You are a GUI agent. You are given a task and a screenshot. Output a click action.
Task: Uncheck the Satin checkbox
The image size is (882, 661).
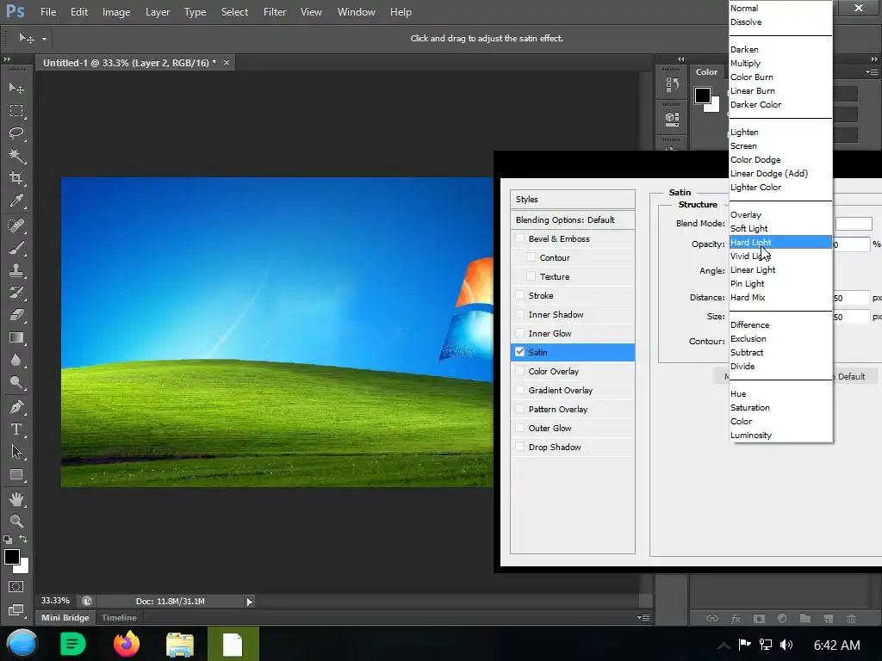point(519,352)
